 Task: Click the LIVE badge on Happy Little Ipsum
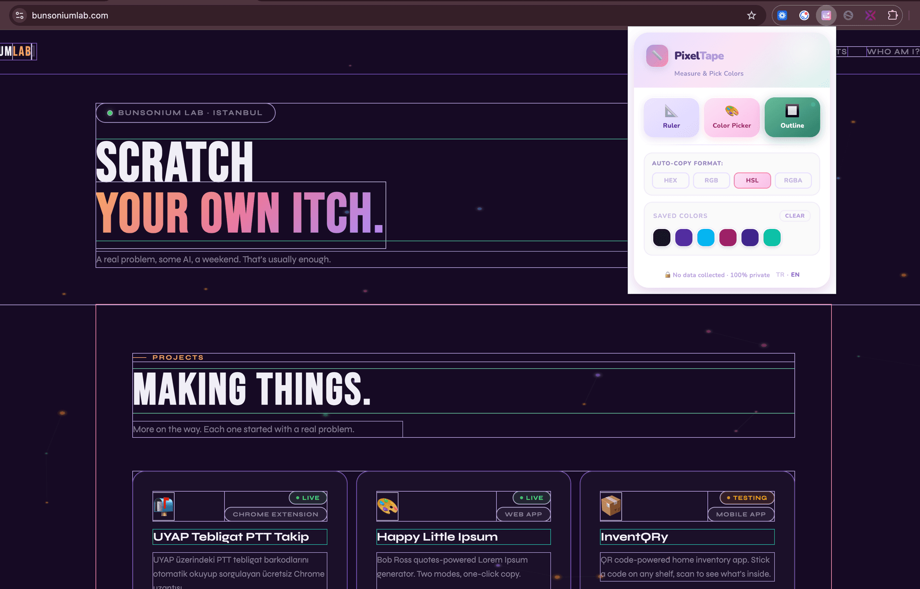pos(531,498)
